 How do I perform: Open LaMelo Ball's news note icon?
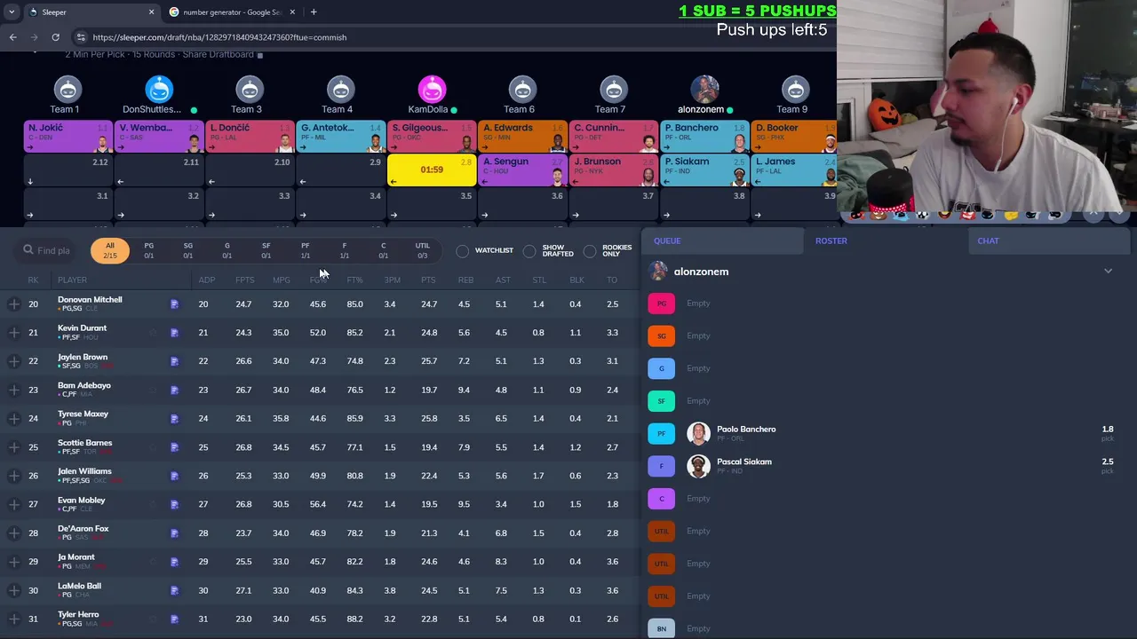174,590
